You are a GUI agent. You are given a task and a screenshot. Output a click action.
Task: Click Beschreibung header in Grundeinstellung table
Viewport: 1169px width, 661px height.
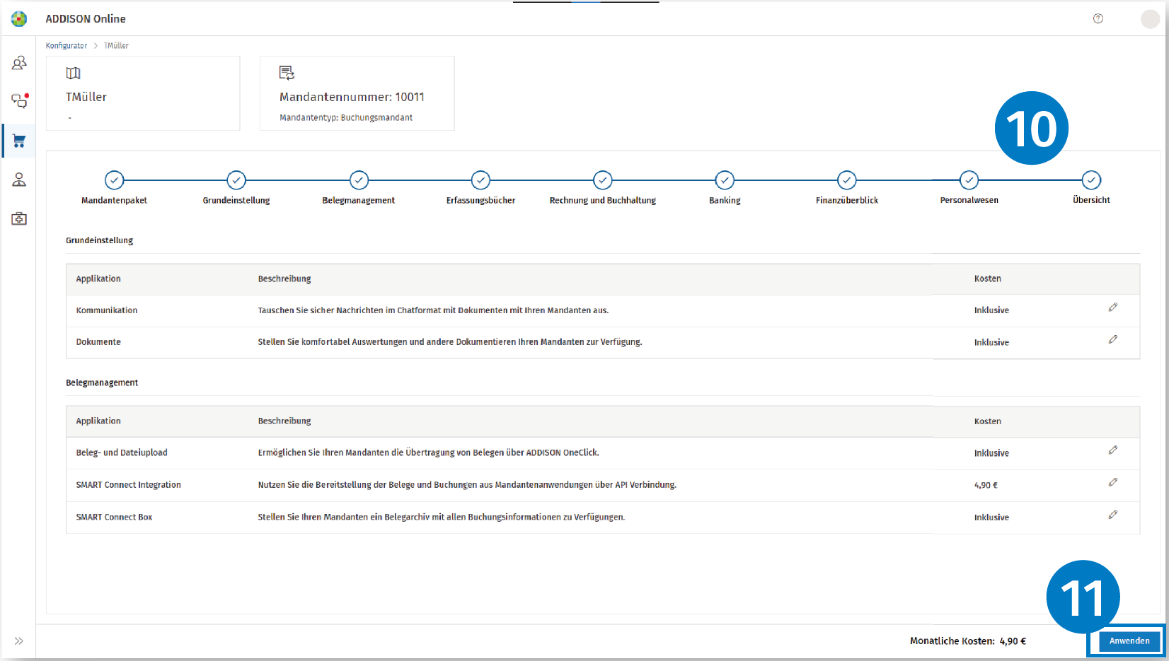point(284,279)
